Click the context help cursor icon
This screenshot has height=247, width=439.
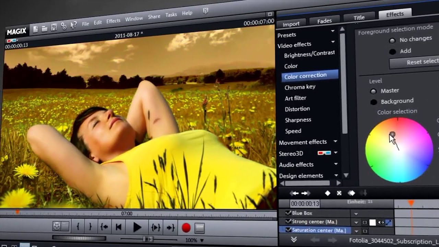73,25
